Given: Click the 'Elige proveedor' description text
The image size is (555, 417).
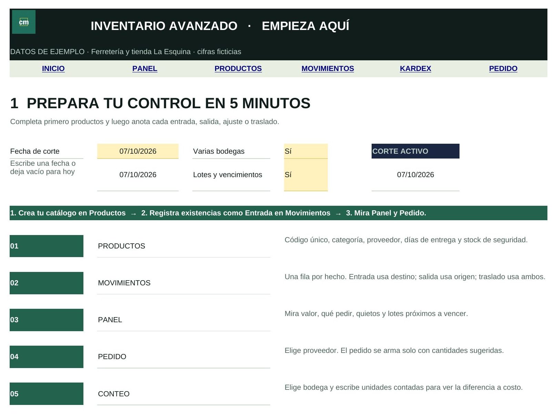Looking at the screenshot, I should pyautogui.click(x=394, y=350).
